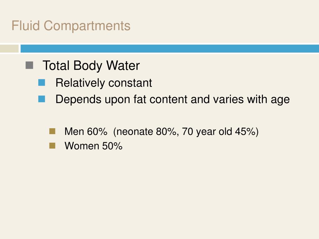The image size is (319, 239).
Task: Select the Relatively constant text line
Action: tap(103, 83)
